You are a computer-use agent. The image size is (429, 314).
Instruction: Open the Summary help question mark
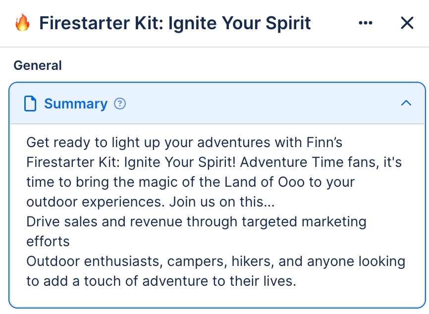pyautogui.click(x=120, y=104)
